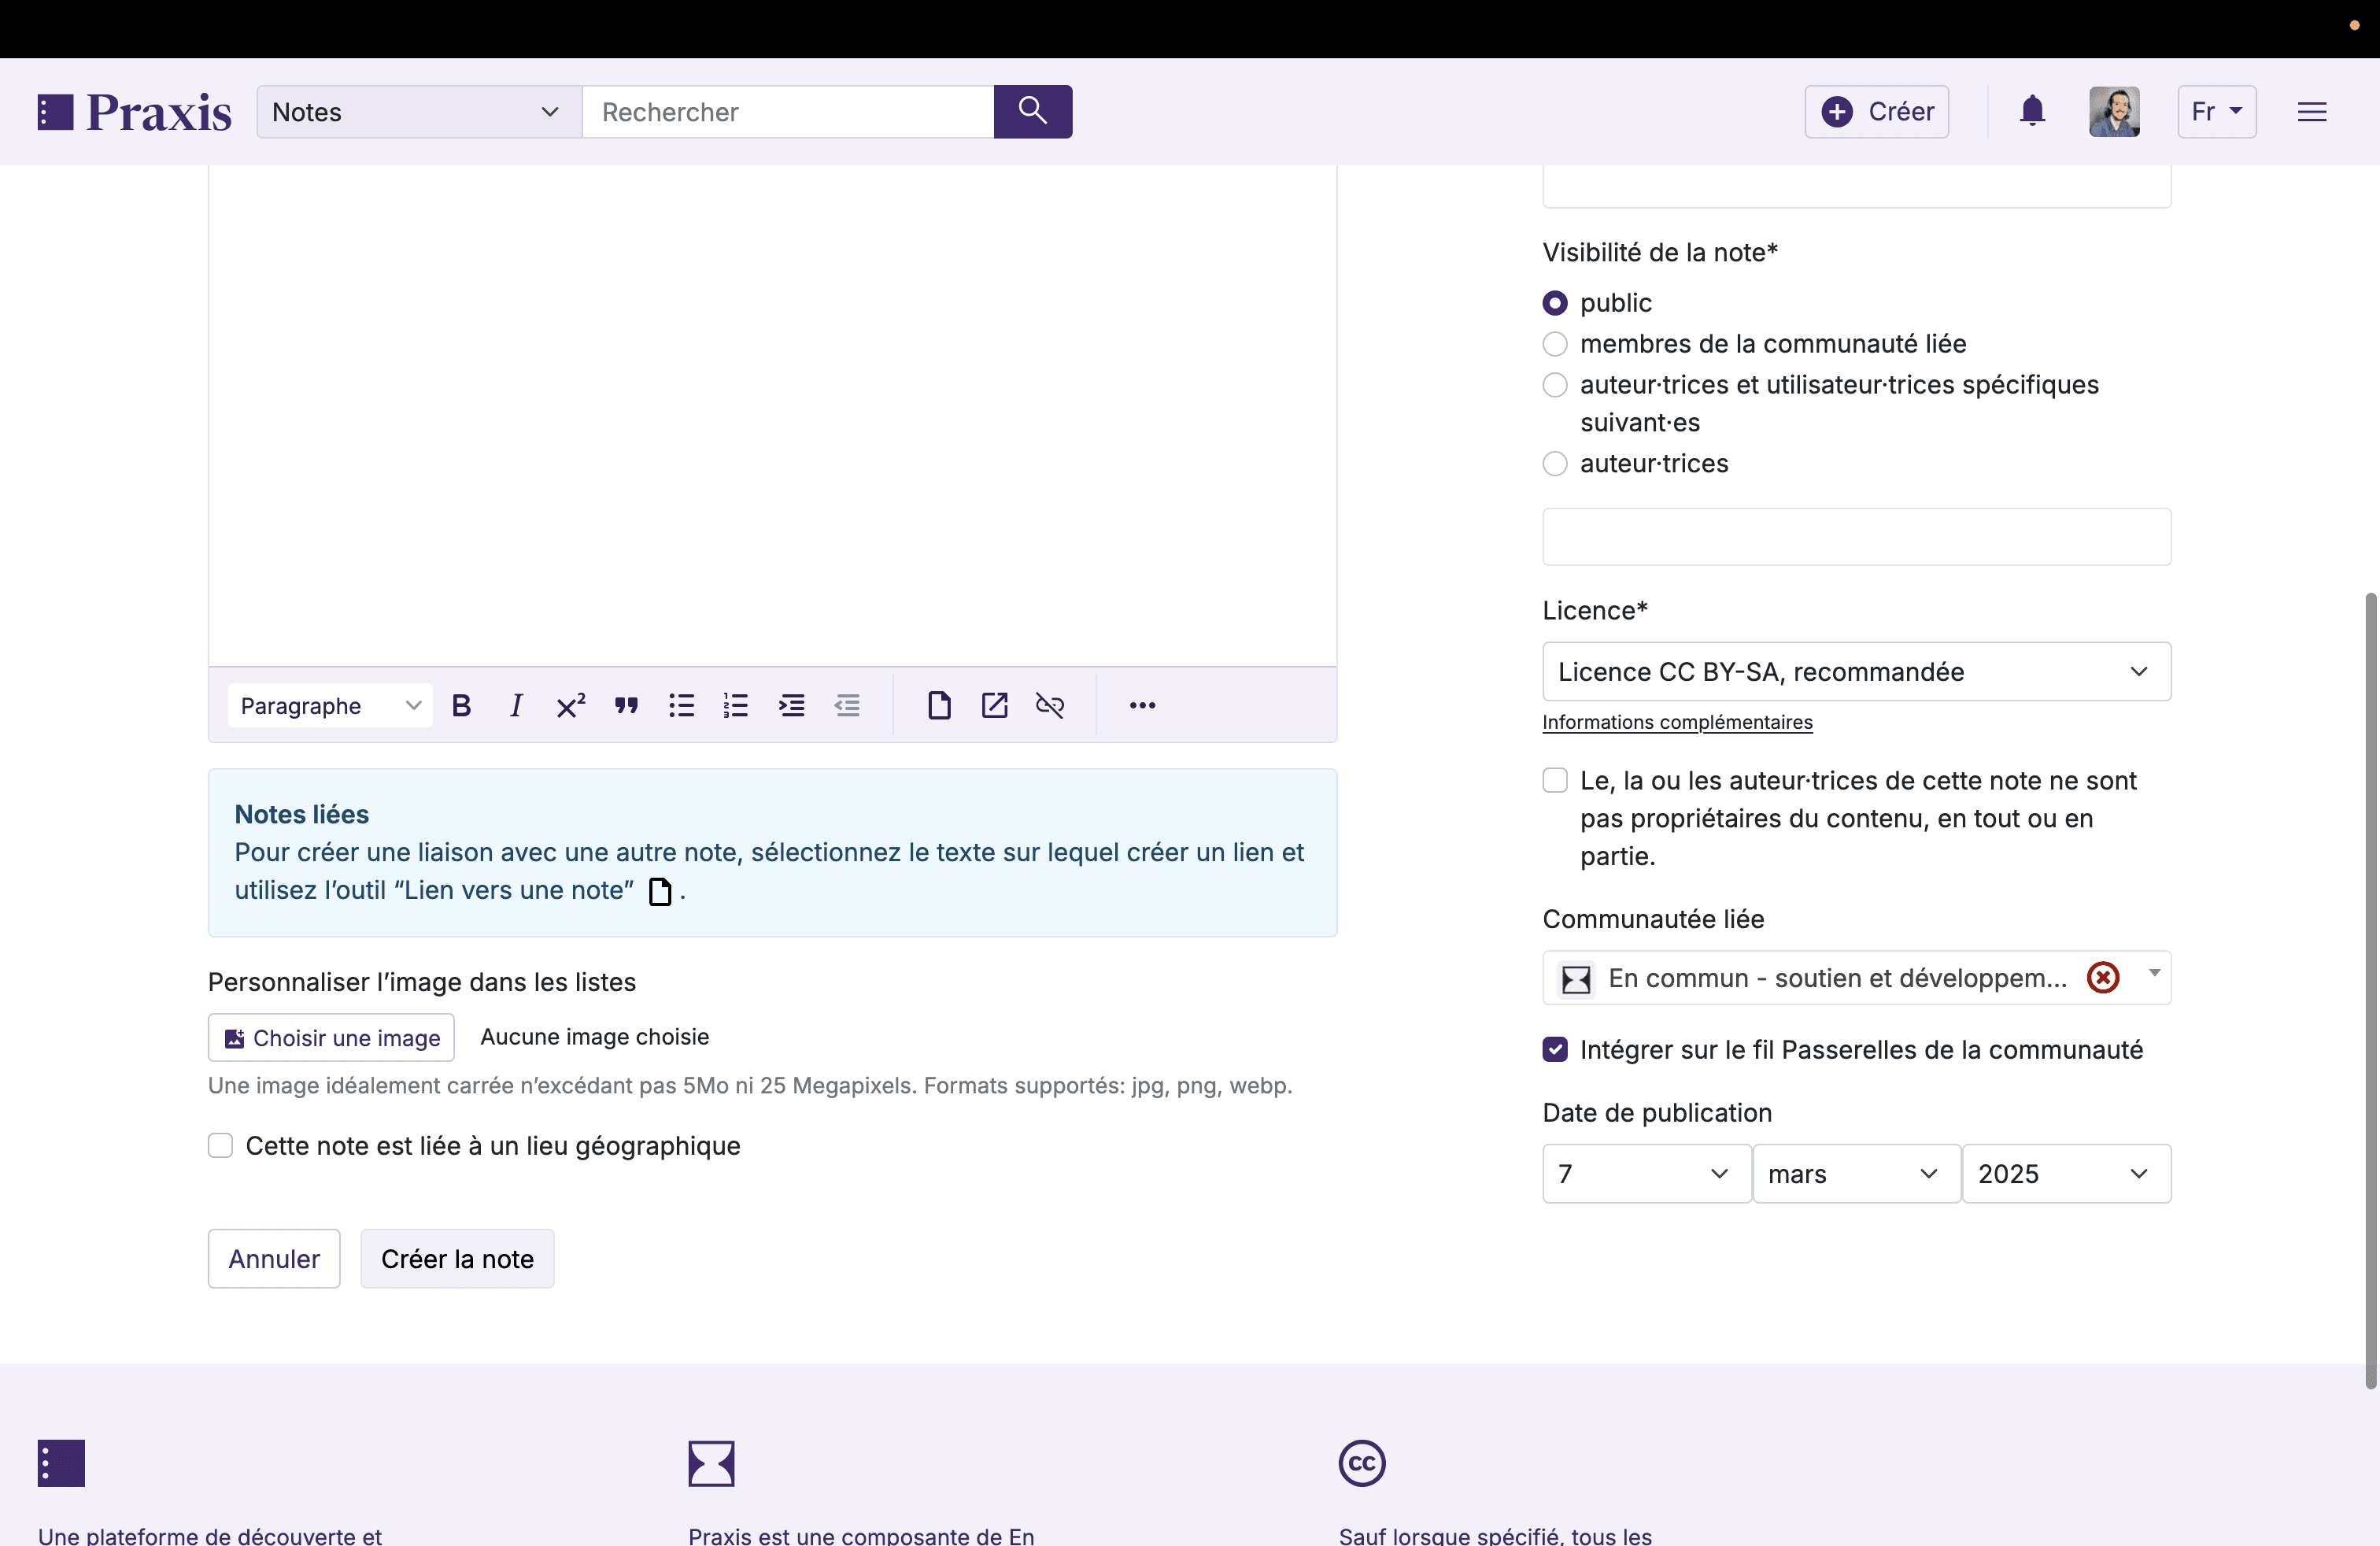This screenshot has height=1546, width=2380.
Task: Click Choisir une image button
Action: [331, 1037]
